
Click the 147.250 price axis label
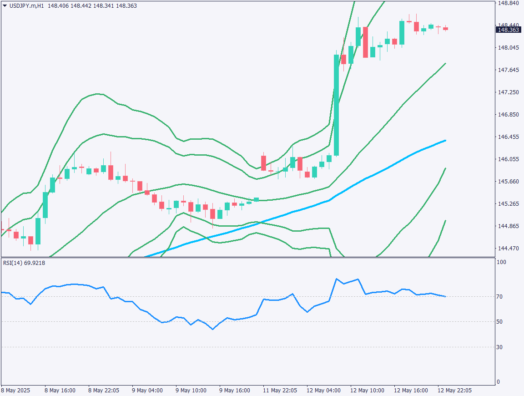pyautogui.click(x=509, y=92)
